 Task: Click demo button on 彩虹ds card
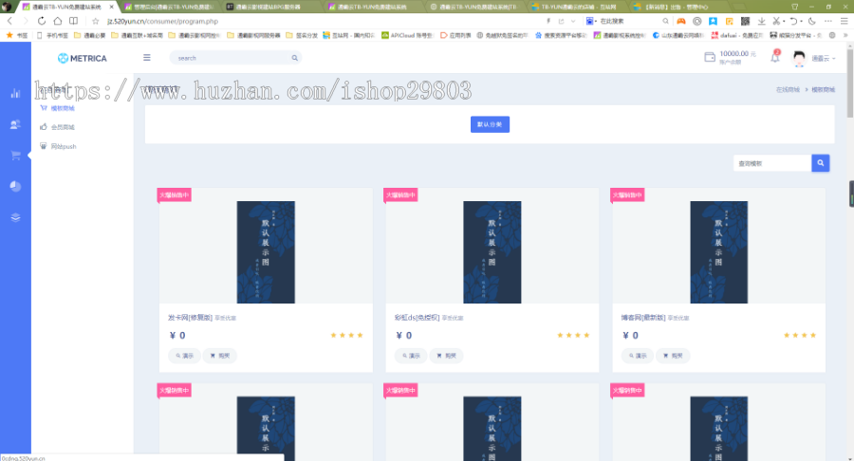[411, 356]
